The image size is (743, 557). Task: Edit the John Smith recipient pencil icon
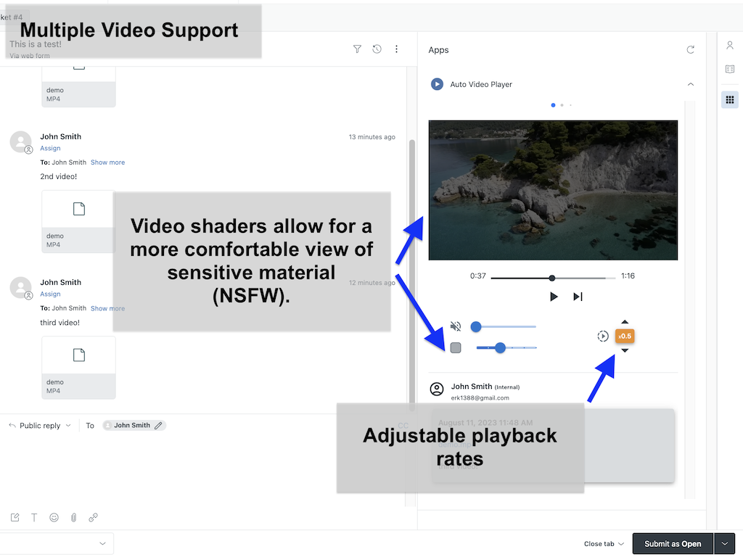point(158,425)
